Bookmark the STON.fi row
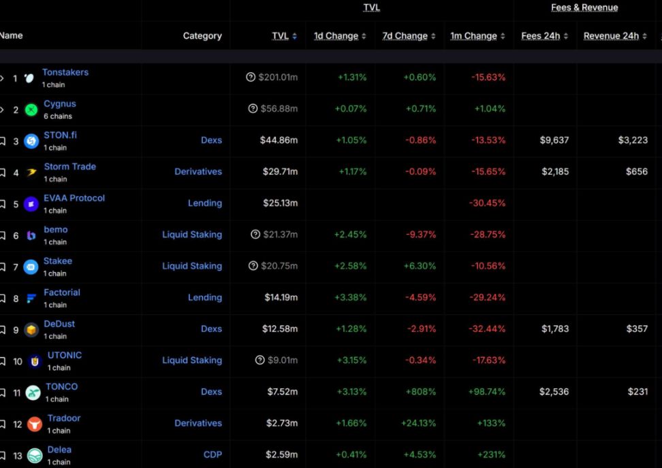This screenshot has height=468, width=662. [3, 141]
